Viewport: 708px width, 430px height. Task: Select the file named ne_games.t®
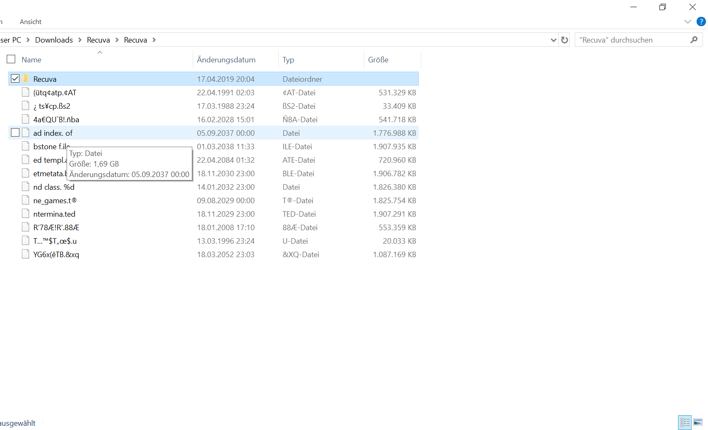(55, 201)
